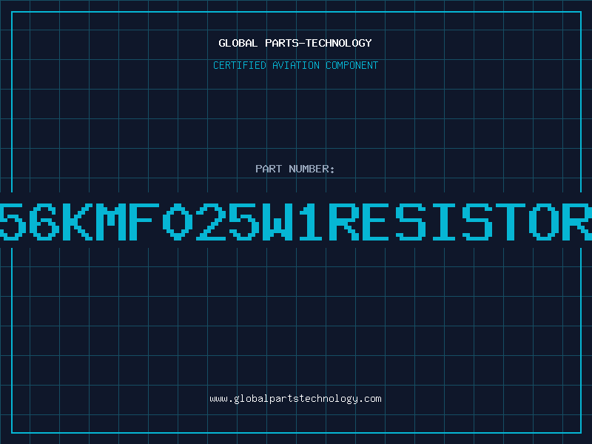Click the PART NUMBER: label
This screenshot has height=444, width=592.
(x=295, y=169)
